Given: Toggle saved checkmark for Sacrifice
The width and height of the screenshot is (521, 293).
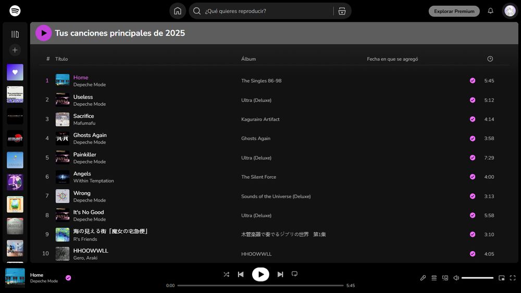Looking at the screenshot, I should point(473,119).
